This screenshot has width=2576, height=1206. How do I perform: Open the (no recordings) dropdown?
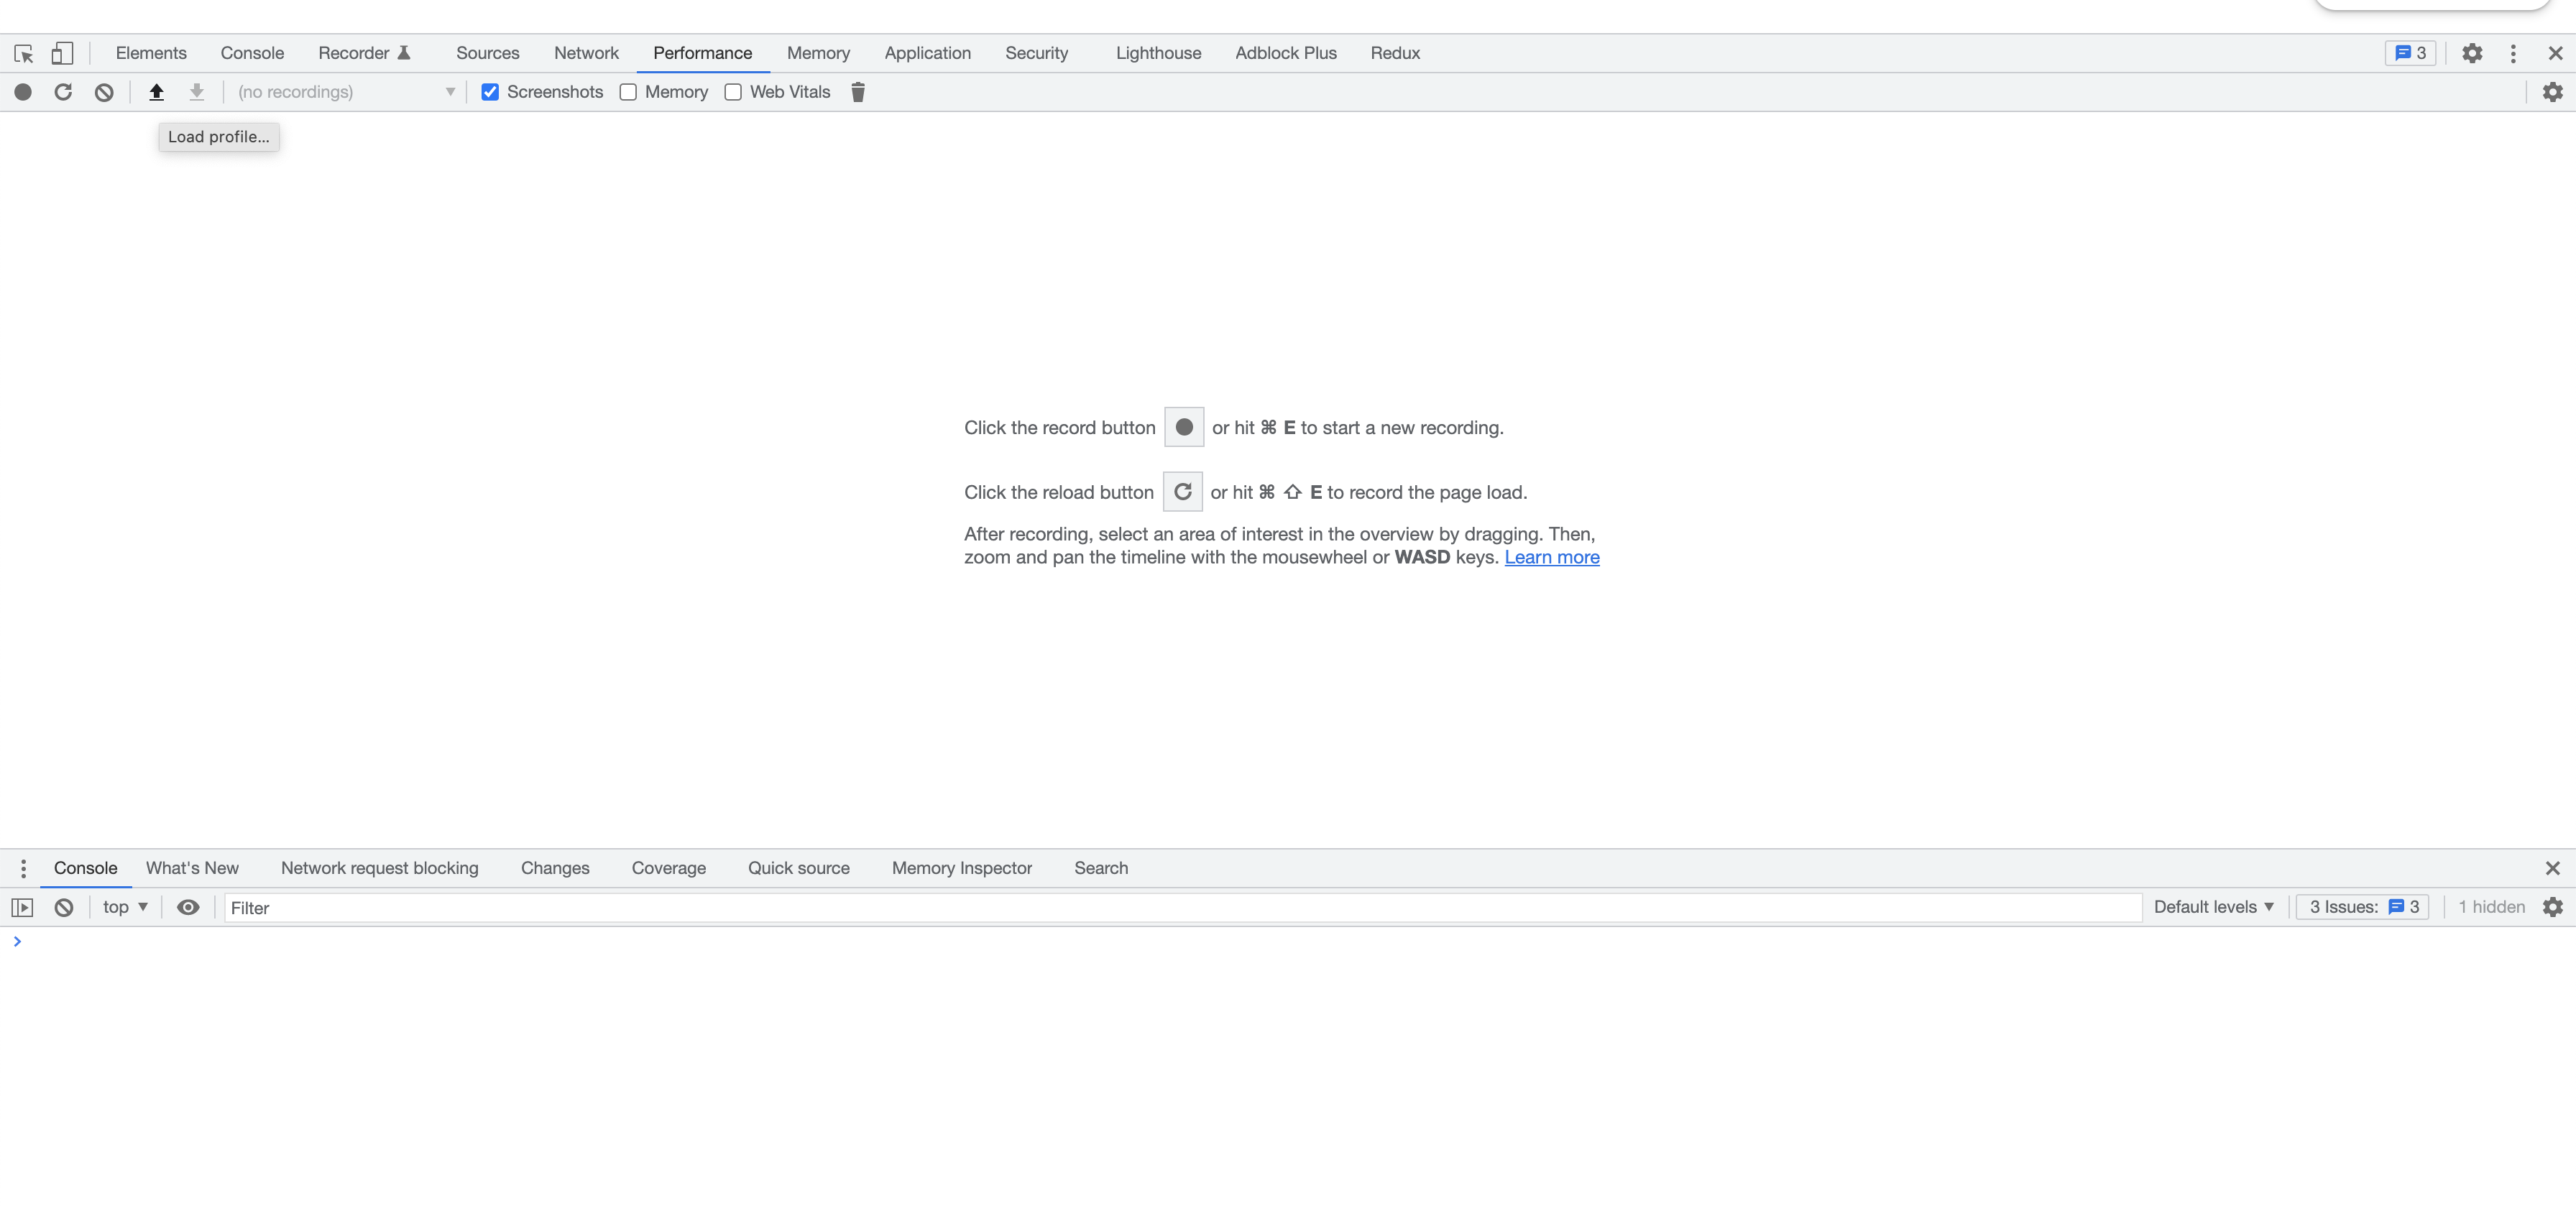click(346, 92)
